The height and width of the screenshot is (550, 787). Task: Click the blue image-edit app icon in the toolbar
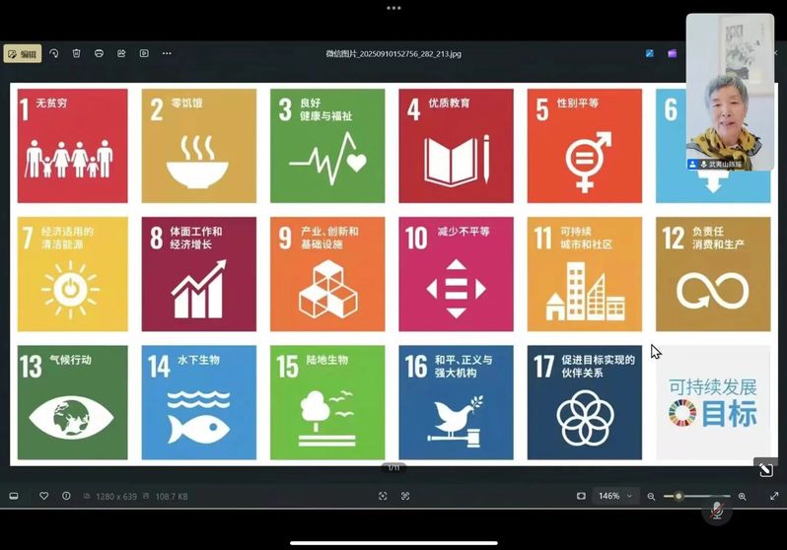(650, 53)
